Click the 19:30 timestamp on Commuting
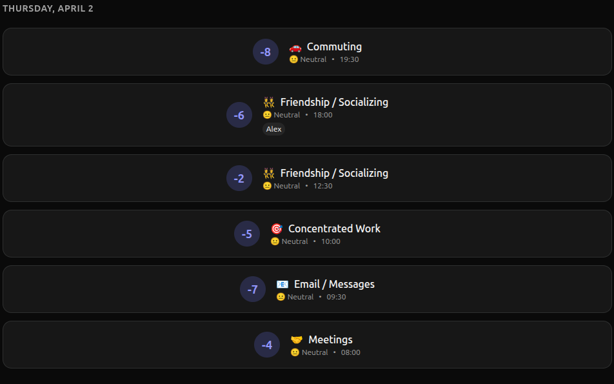The image size is (614, 384). click(x=349, y=59)
